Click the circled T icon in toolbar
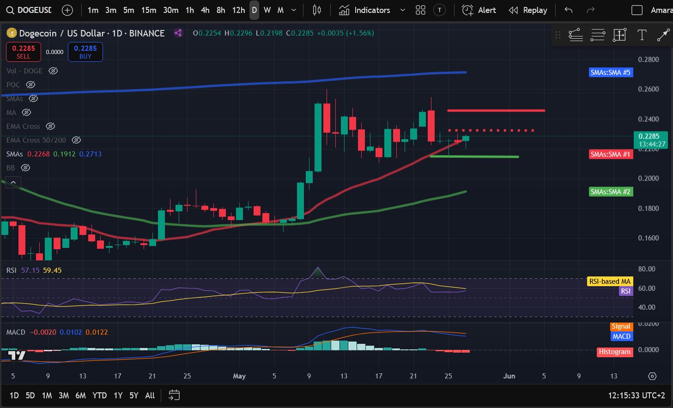 coord(439,10)
